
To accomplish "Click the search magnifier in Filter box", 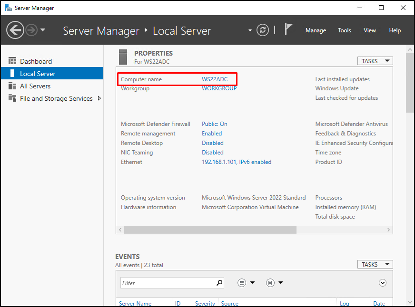I will 219,283.
